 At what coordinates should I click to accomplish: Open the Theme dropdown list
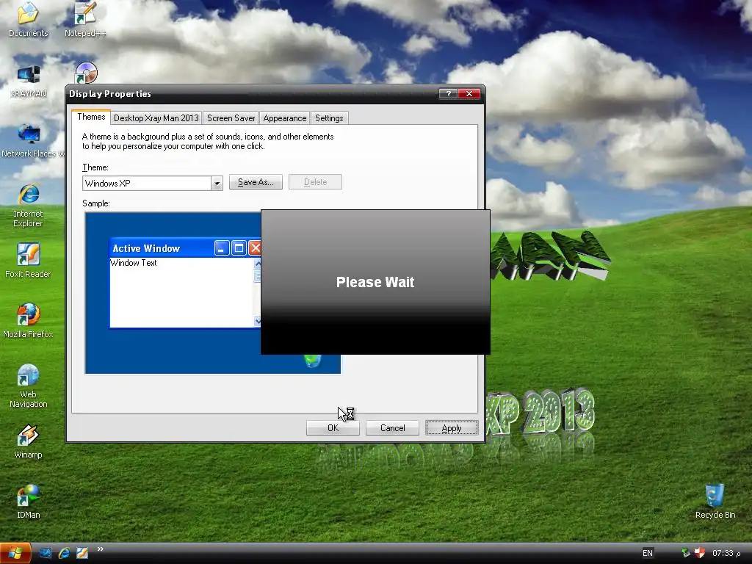[217, 183]
